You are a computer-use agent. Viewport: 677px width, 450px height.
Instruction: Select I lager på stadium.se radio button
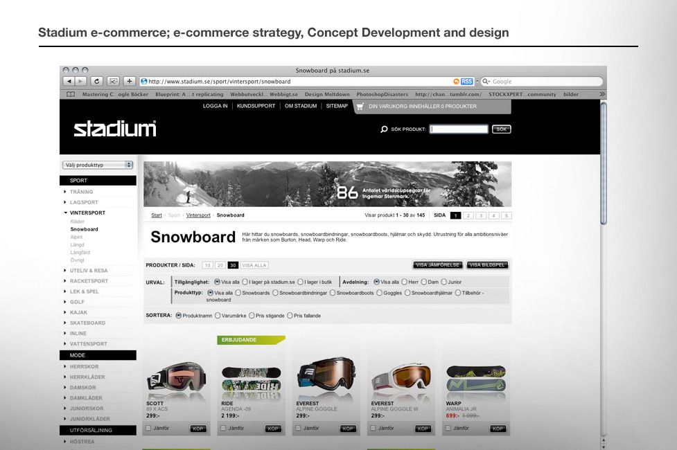coord(245,282)
